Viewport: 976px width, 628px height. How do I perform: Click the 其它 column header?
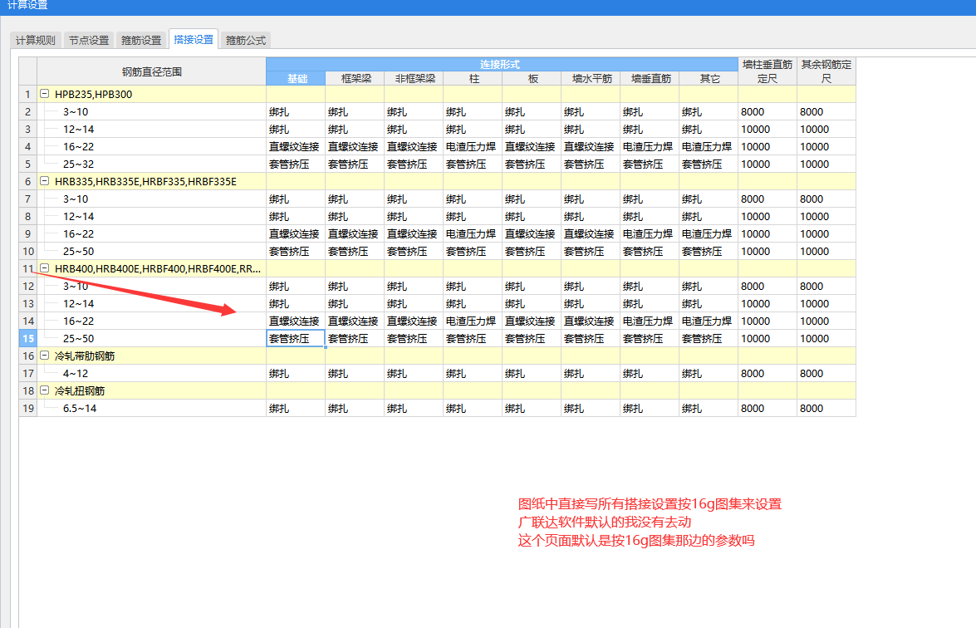(709, 78)
